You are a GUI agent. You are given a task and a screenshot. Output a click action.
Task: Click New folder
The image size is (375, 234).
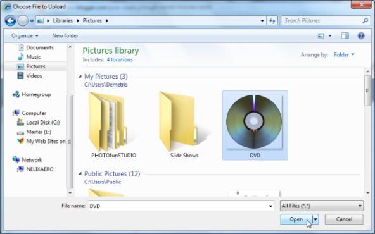[x=65, y=36]
